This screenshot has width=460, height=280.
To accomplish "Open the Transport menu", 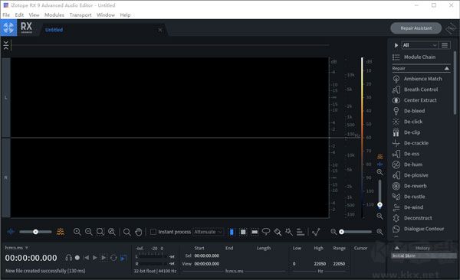I will (x=80, y=15).
